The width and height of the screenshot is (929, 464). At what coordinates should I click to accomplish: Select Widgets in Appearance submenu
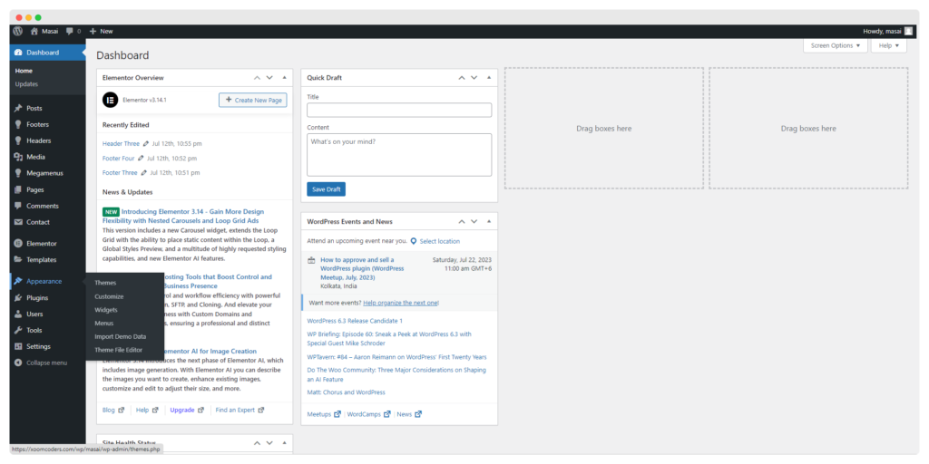point(106,310)
